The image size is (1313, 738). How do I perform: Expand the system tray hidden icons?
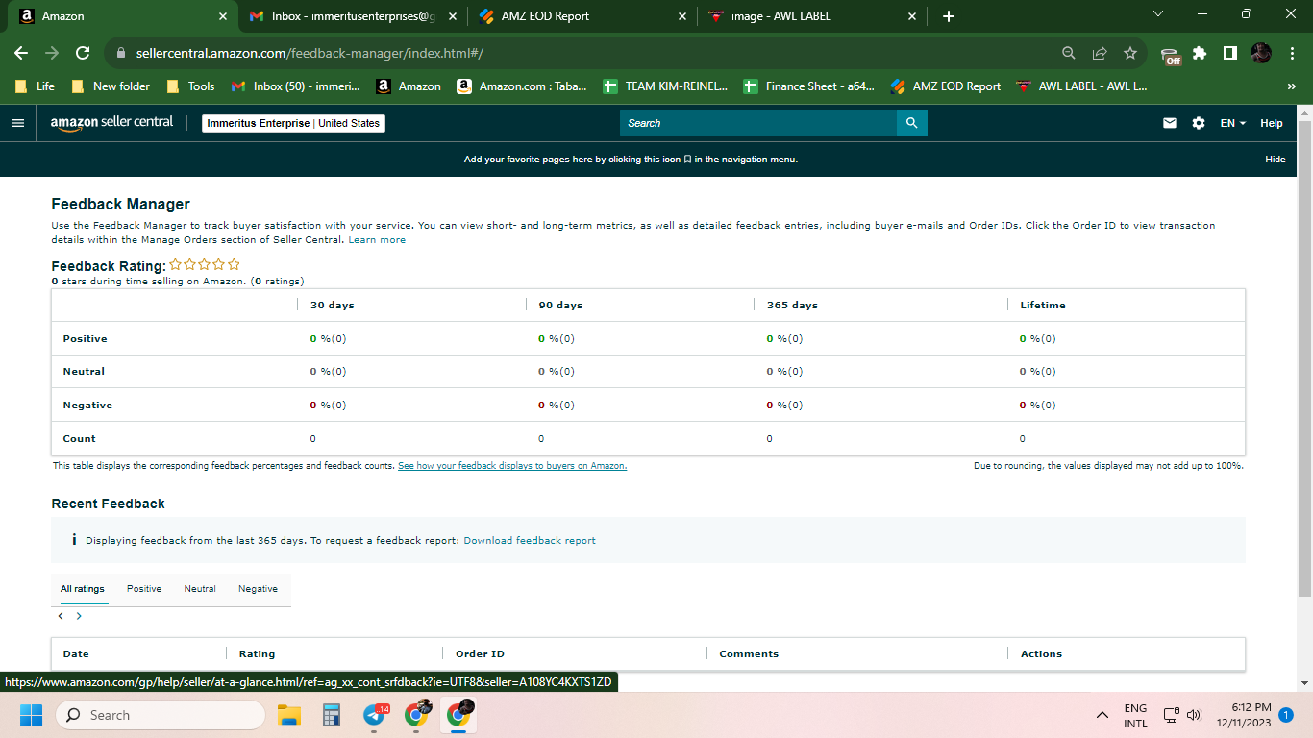point(1102,715)
